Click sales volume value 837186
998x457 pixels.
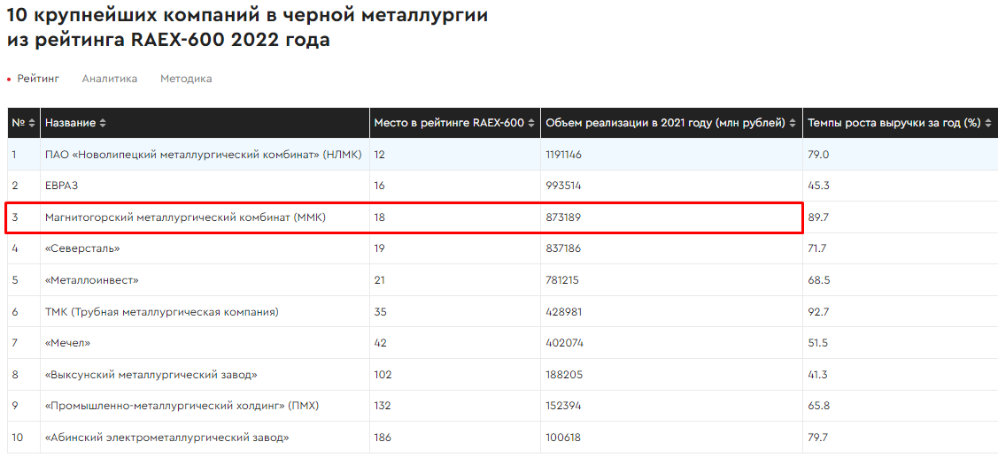coord(563,248)
